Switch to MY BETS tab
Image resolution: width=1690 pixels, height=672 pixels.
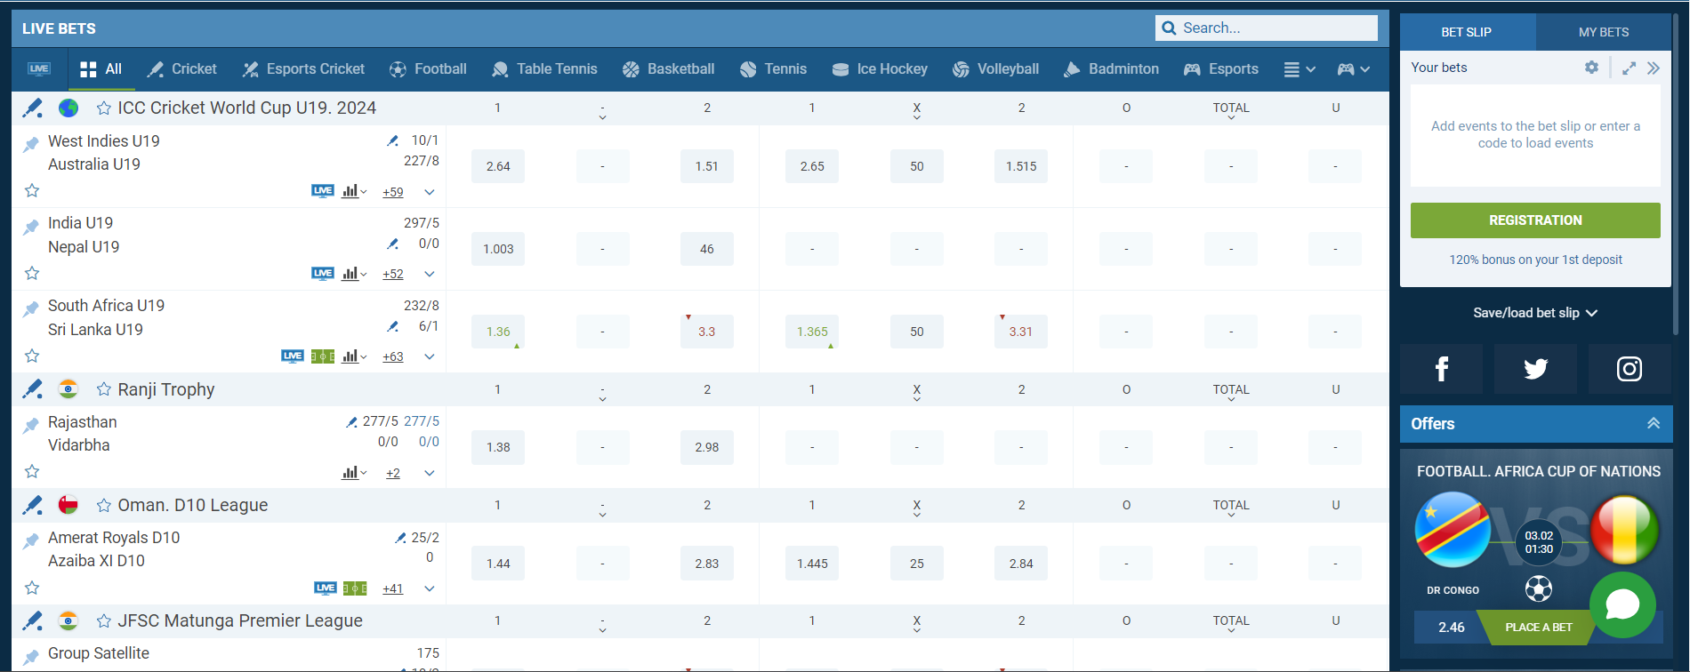coord(1604,32)
